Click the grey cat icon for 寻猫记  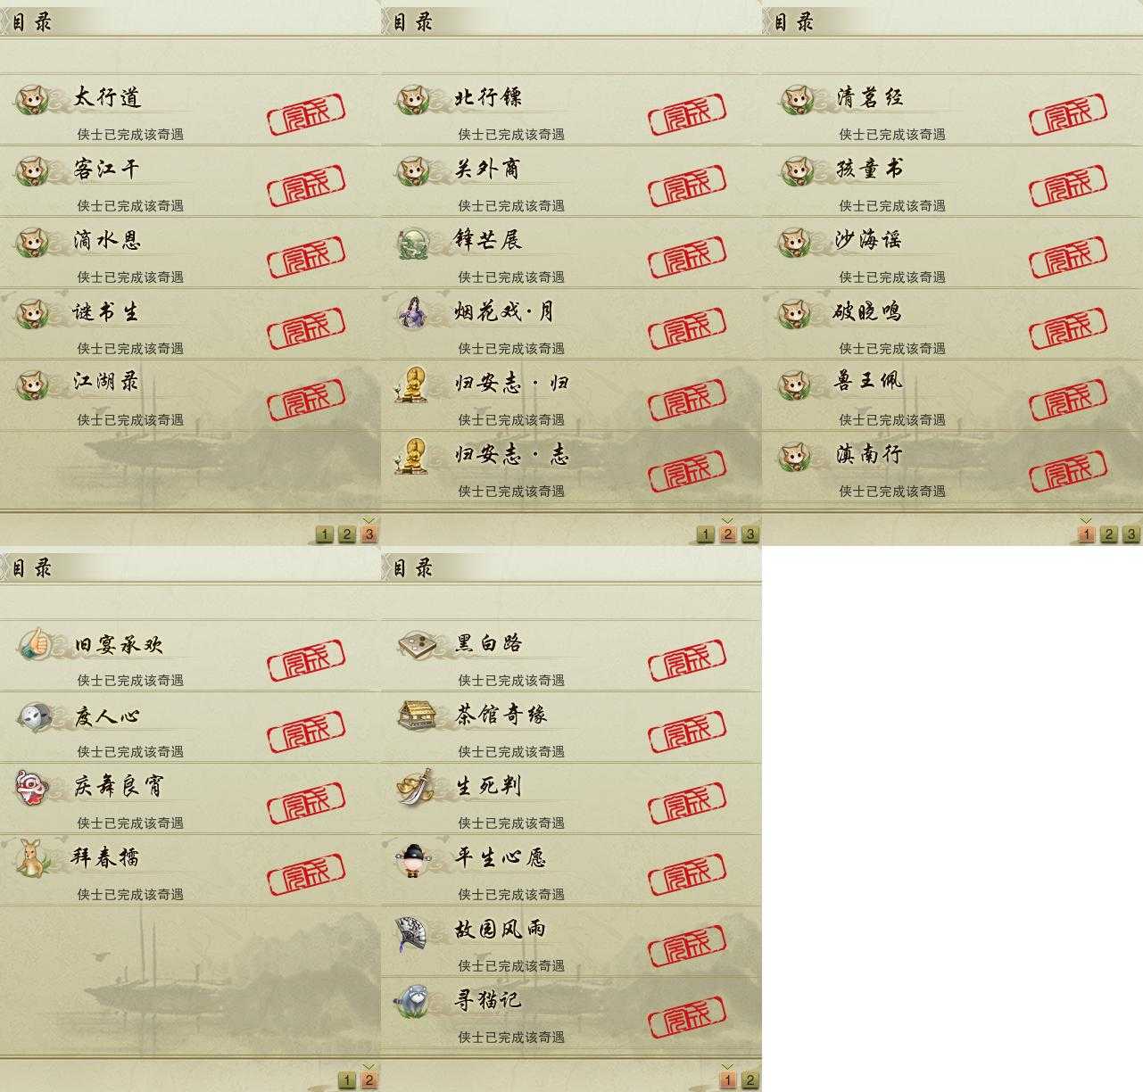click(x=414, y=1001)
